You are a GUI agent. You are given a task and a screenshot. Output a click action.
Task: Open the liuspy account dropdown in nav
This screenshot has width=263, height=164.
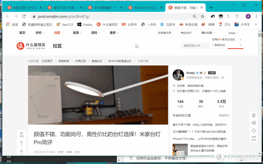pos(233,33)
